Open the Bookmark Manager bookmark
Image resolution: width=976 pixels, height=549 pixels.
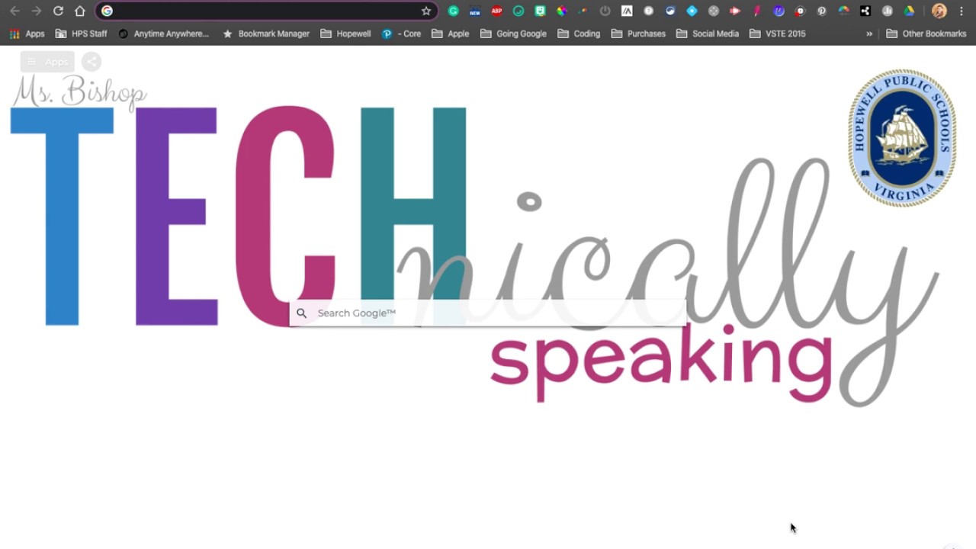pyautogui.click(x=266, y=34)
